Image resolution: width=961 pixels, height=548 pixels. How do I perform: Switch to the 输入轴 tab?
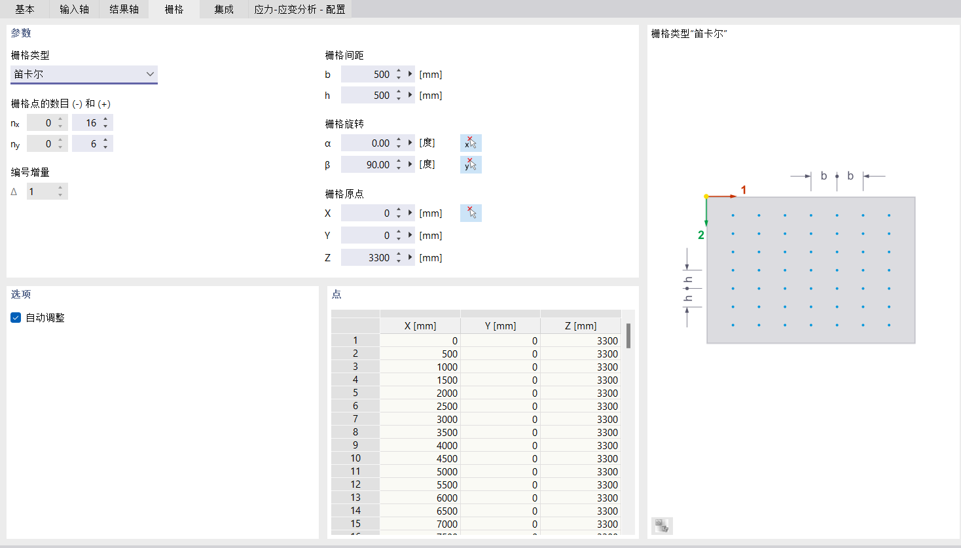pyautogui.click(x=74, y=9)
